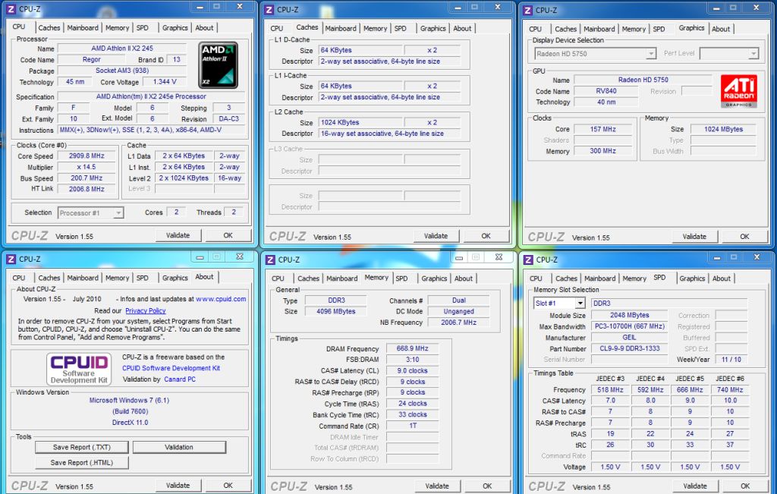Click the processor name 'AMD Athlon II X2 245'
Screen dimensions: 777x494
(122, 48)
